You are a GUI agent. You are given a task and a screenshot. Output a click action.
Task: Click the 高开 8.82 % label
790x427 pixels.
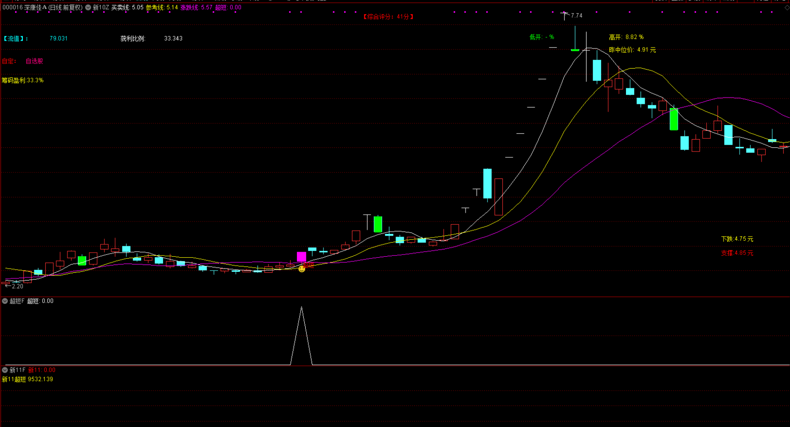click(626, 37)
